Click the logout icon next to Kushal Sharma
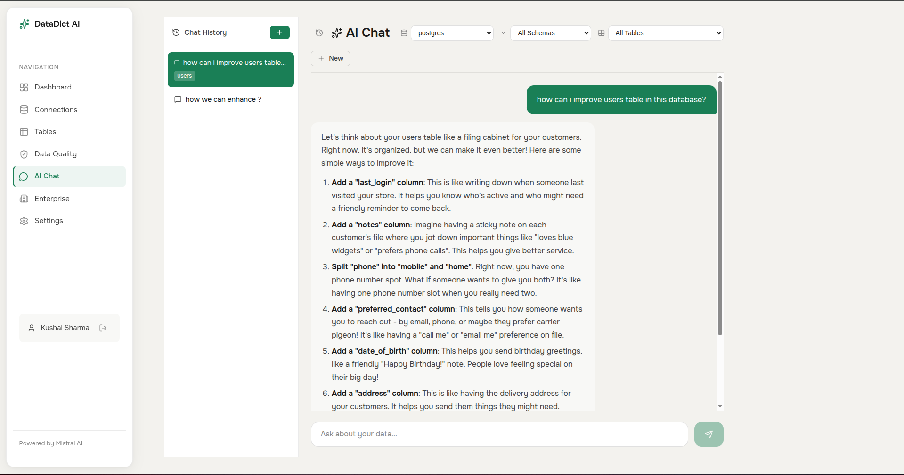The height and width of the screenshot is (475, 904). click(103, 328)
